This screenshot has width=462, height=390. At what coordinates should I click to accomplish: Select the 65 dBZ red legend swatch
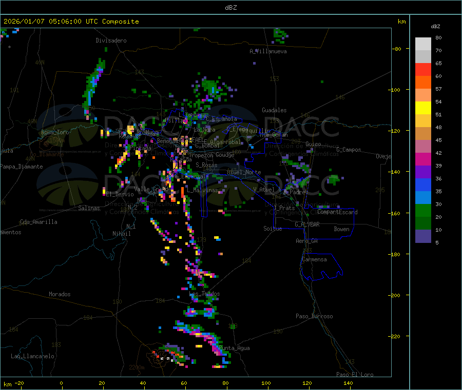(x=423, y=69)
